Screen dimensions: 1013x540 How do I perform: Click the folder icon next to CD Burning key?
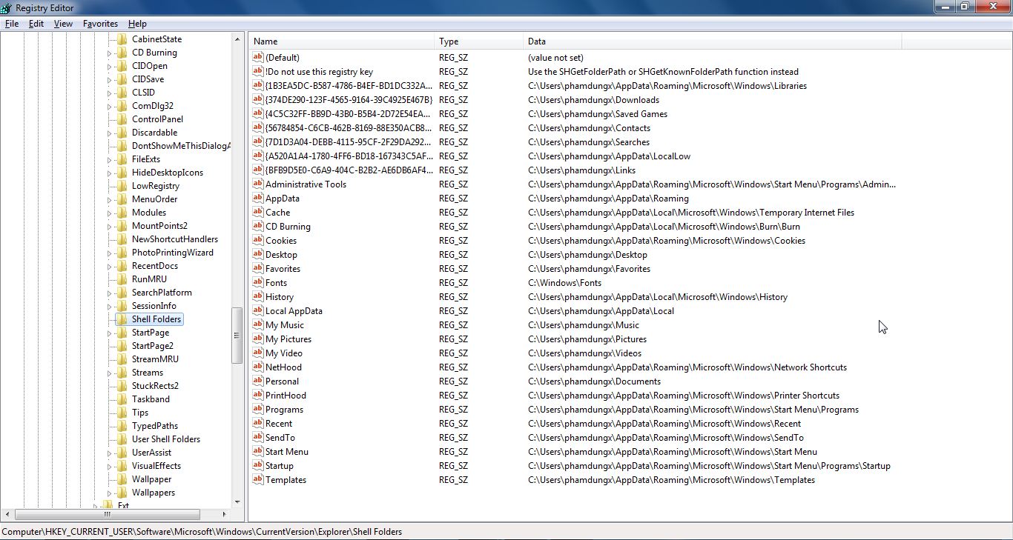(x=122, y=53)
